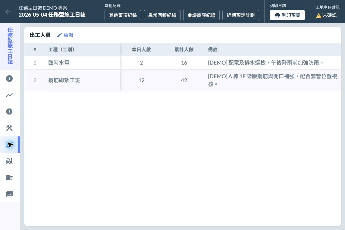Click row number 1 in the table
This screenshot has width=345, height=230.
click(x=35, y=63)
